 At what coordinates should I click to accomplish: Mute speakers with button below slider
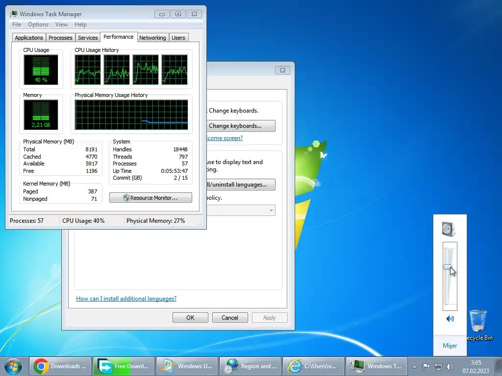450,318
